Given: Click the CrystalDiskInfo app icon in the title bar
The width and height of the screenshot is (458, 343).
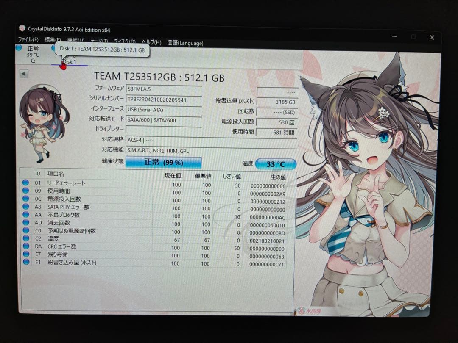Looking at the screenshot, I should coord(21,29).
